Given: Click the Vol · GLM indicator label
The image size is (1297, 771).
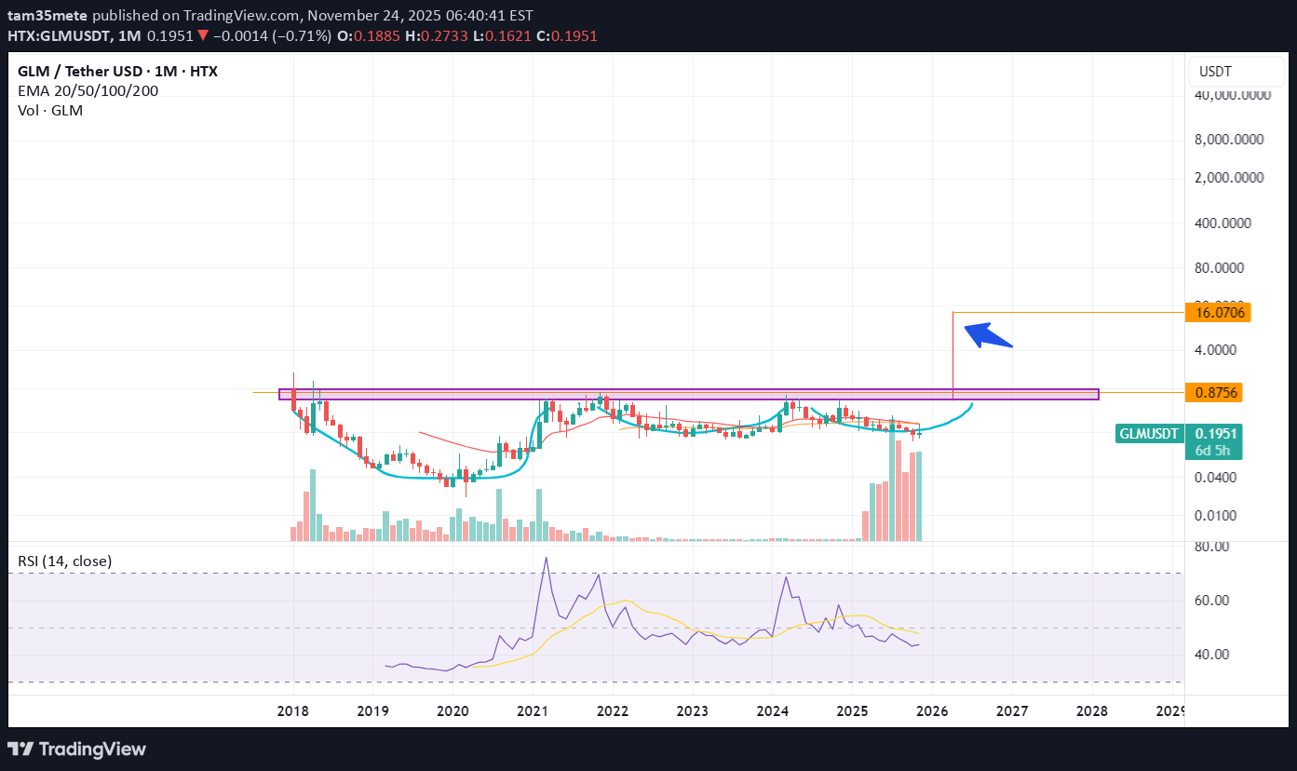Looking at the screenshot, I should [x=50, y=110].
